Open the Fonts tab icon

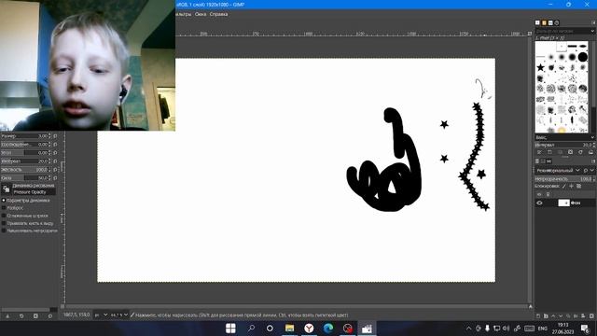pyautogui.click(x=550, y=22)
